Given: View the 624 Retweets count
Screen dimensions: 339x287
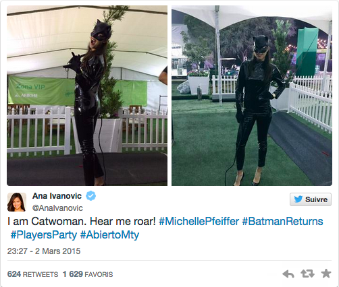Looking at the screenshot, I should tap(32, 274).
